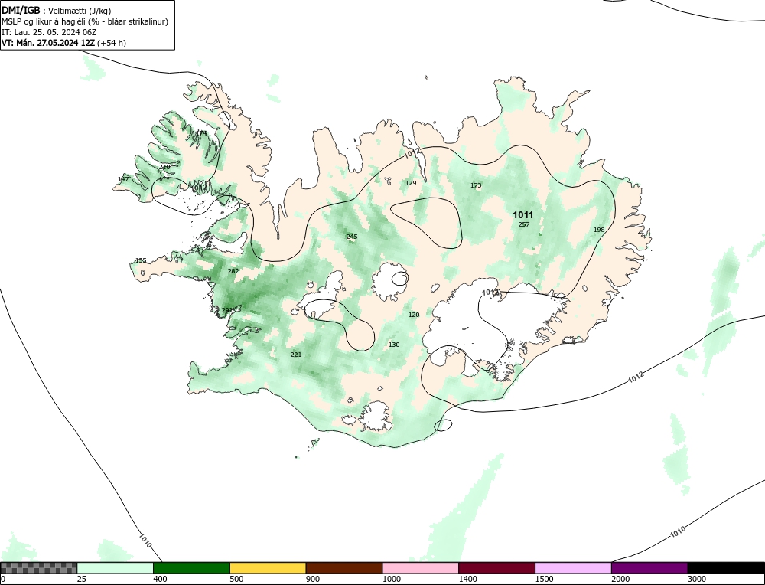Click the '(+54 h)' forecast offset text
765x585 pixels.
coord(112,43)
